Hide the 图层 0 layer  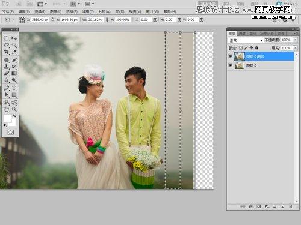[230, 65]
